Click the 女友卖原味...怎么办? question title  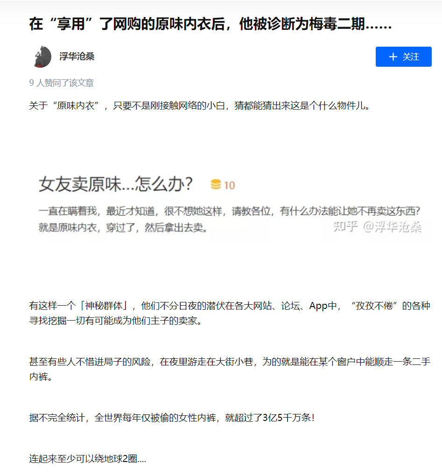click(x=116, y=184)
